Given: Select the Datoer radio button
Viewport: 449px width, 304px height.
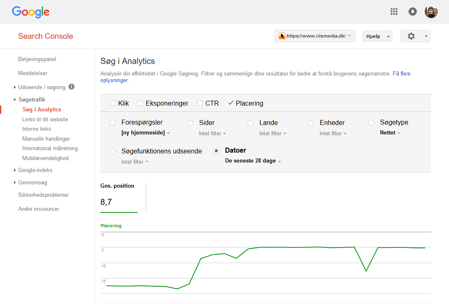Looking at the screenshot, I should click(x=216, y=151).
